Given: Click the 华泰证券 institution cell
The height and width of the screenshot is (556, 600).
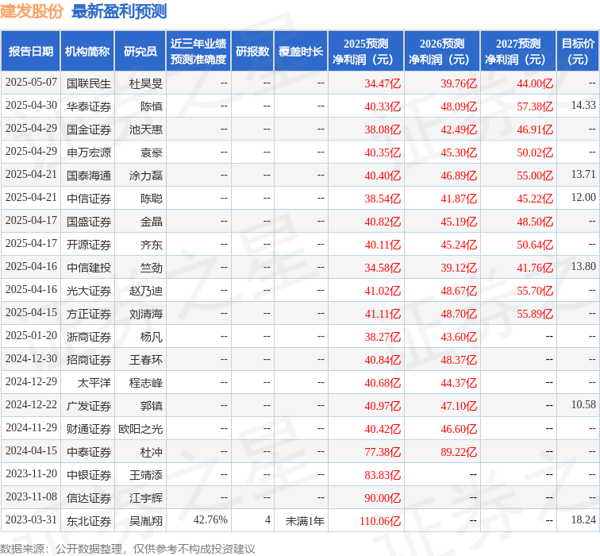Looking at the screenshot, I should click(89, 106).
